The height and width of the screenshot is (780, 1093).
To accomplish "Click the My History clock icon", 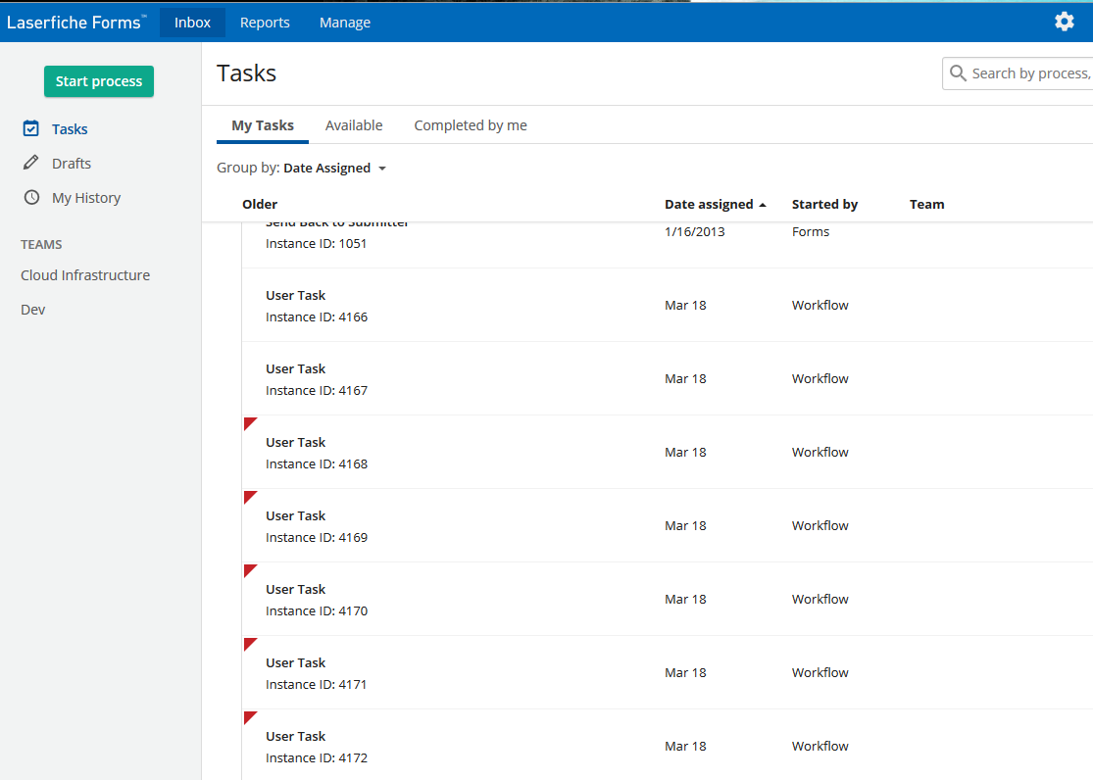I will [x=31, y=197].
